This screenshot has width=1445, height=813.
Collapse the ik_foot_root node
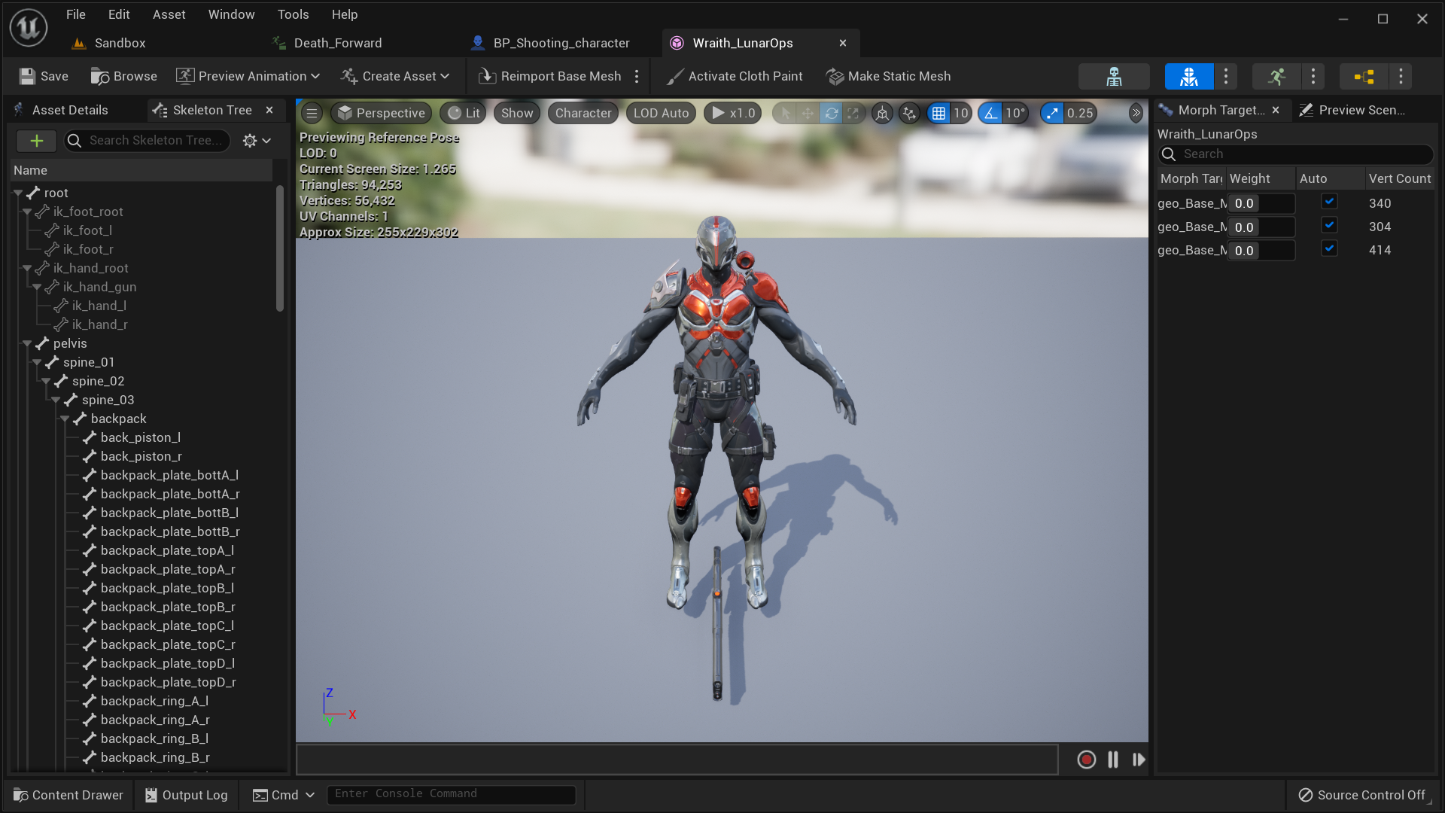pos(27,212)
